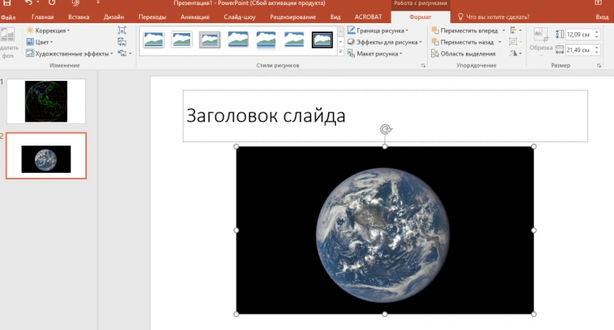
Task: Start slideshow from beginning icon in title bar
Action: 75,2
